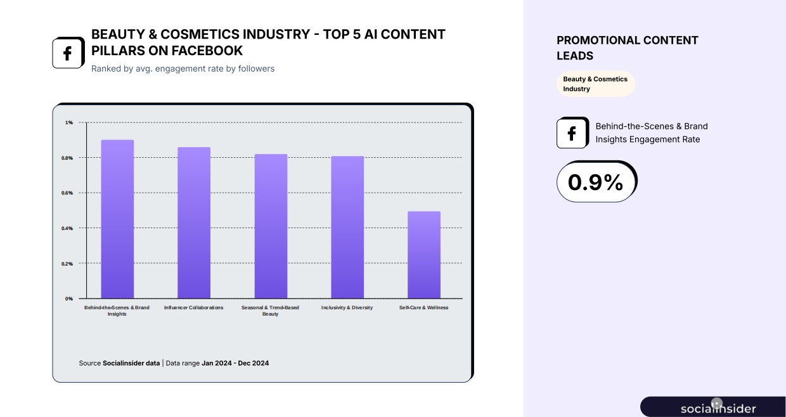Viewport: 786px width, 417px height.
Task: Click the Jan 2024 - Dec 2024 date range
Action: pos(235,363)
